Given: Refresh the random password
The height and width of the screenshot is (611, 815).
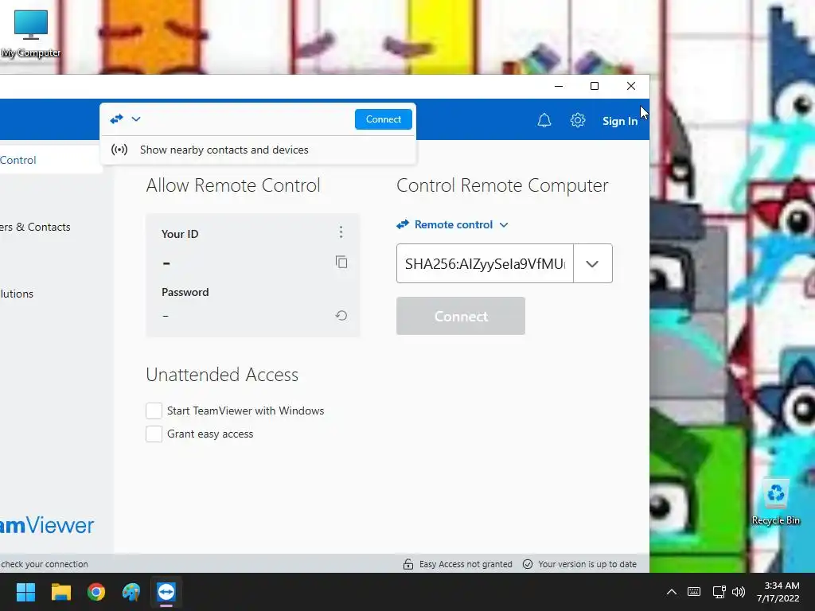Looking at the screenshot, I should pos(341,315).
